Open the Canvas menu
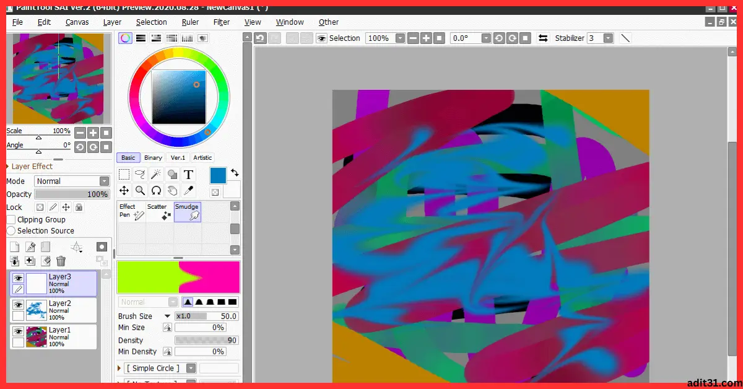This screenshot has width=743, height=389. 77,22
